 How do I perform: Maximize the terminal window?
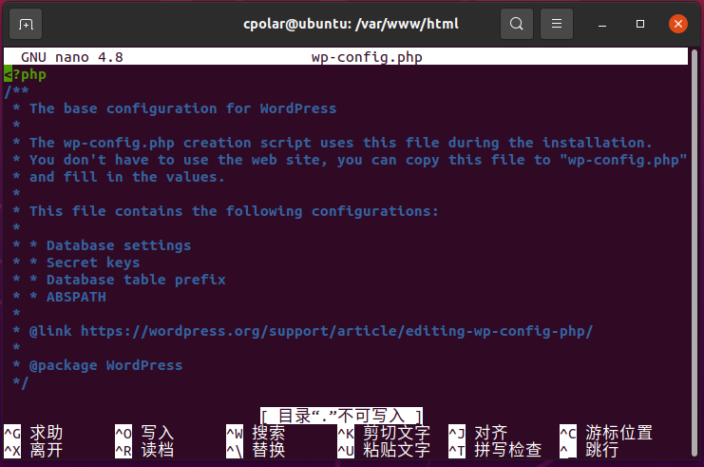pyautogui.click(x=640, y=24)
